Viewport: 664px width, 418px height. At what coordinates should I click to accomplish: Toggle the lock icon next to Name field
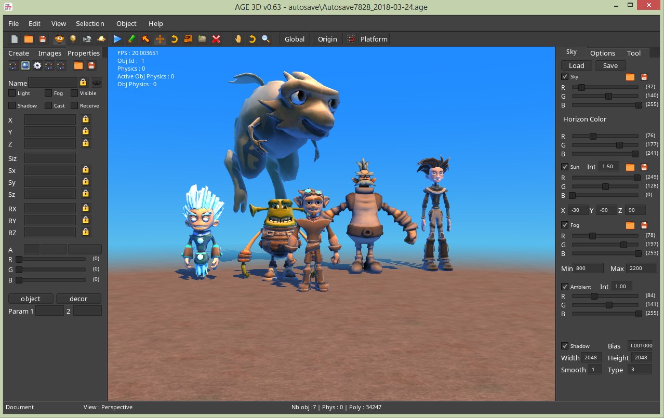click(x=83, y=83)
